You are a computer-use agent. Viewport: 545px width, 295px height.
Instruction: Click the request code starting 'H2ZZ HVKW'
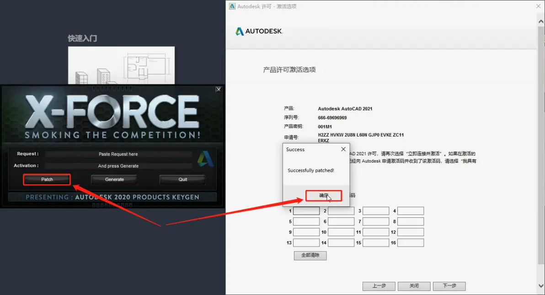click(361, 137)
